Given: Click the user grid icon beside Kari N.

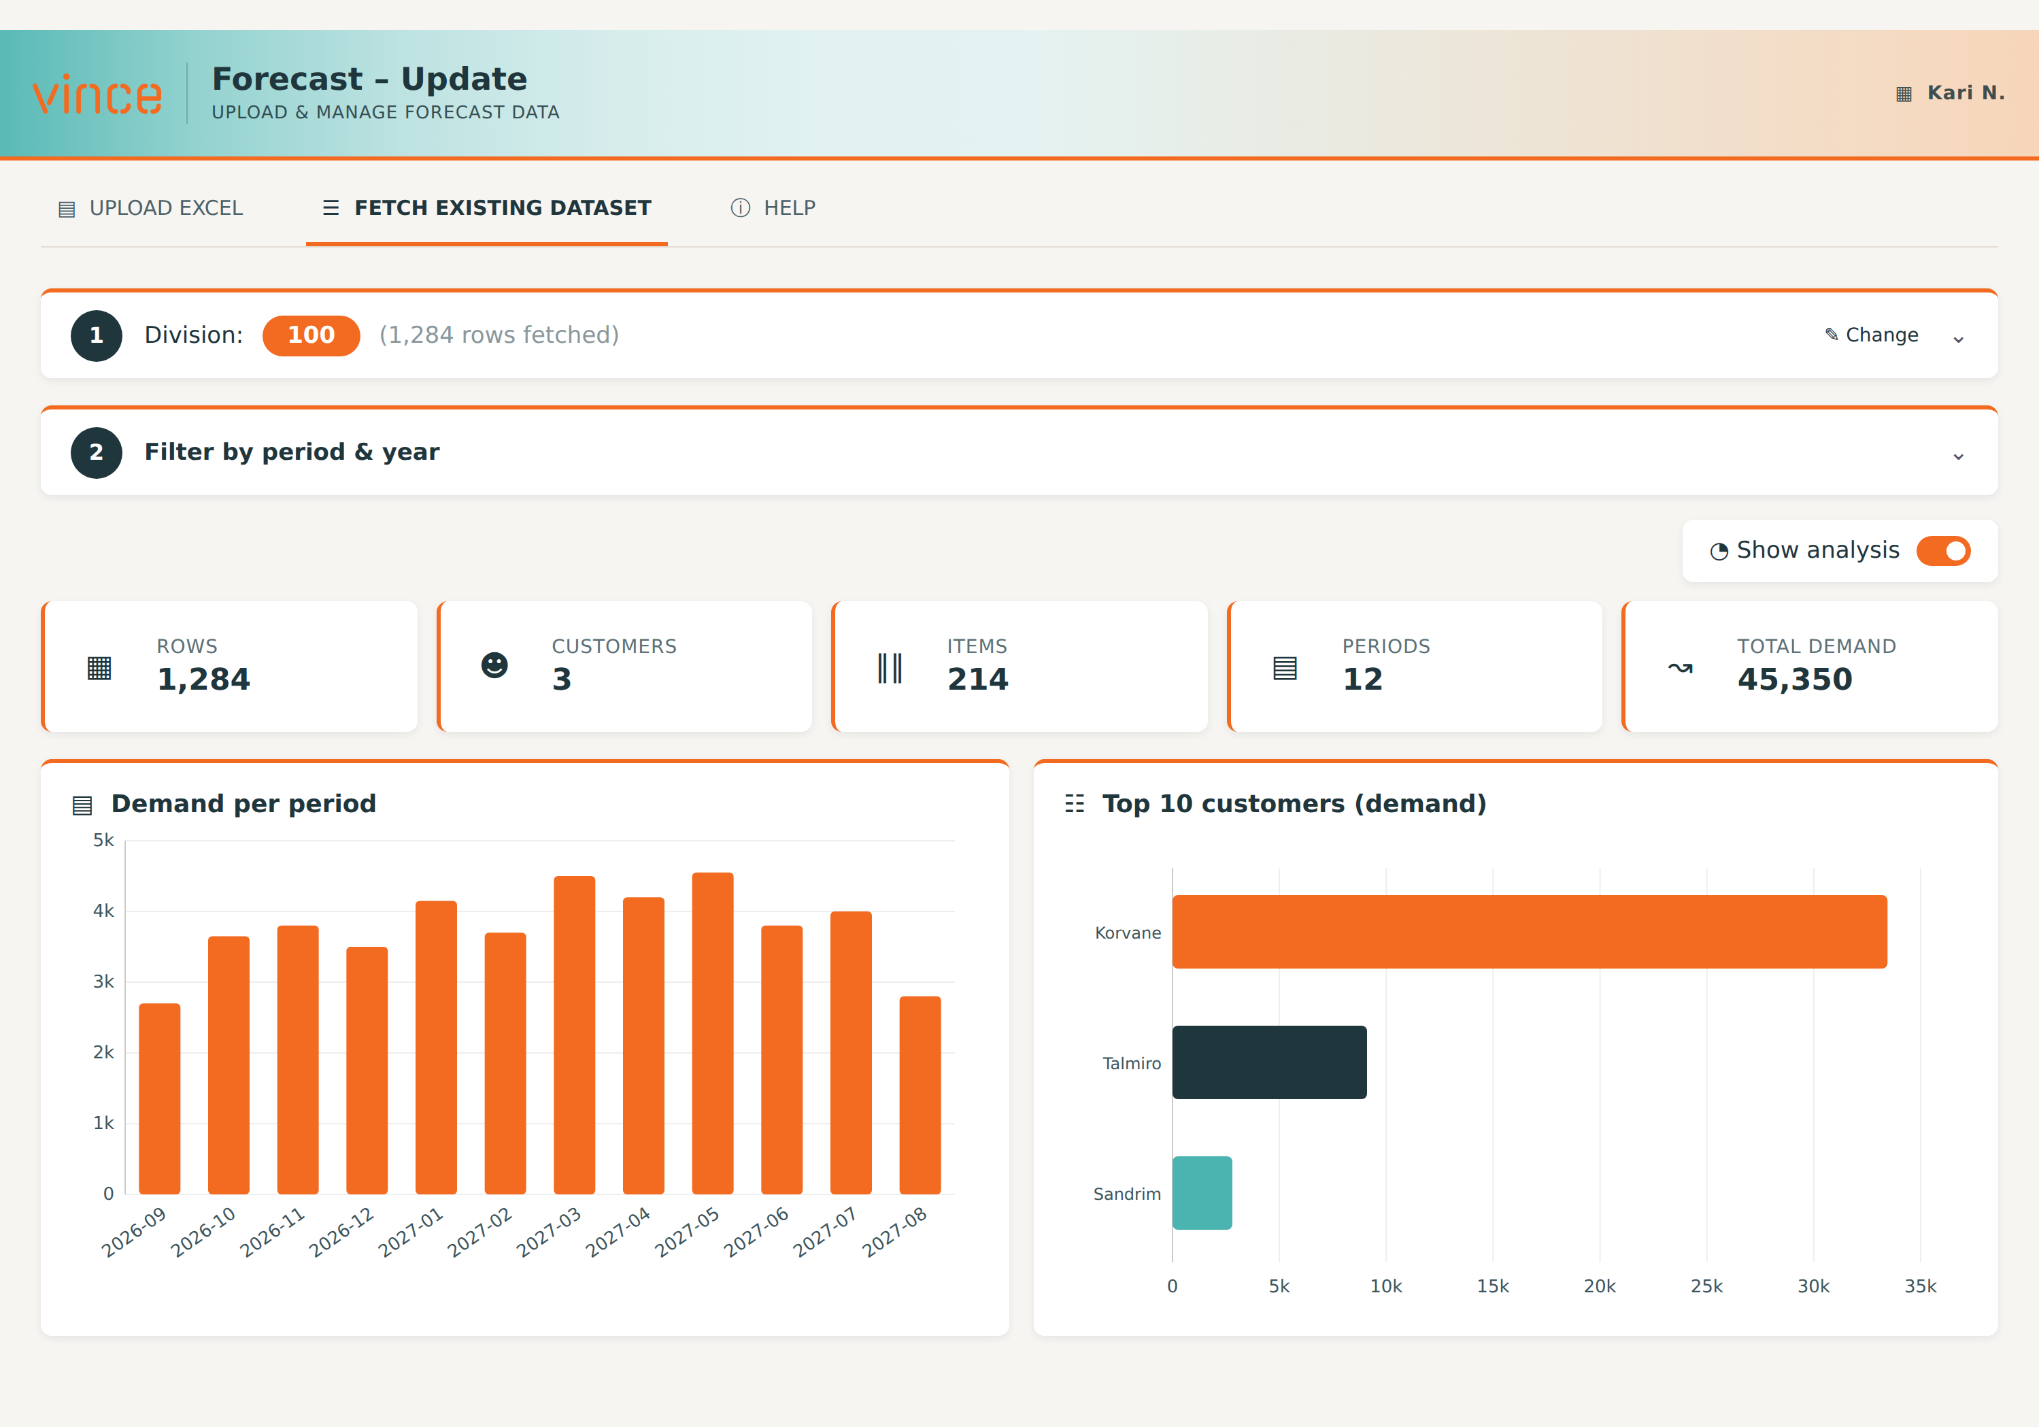Looking at the screenshot, I should pyautogui.click(x=1903, y=94).
